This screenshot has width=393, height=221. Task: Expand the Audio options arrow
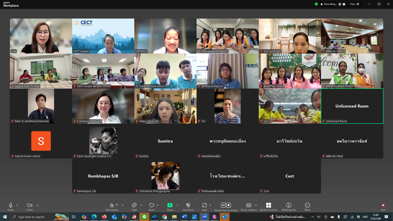pos(17,205)
